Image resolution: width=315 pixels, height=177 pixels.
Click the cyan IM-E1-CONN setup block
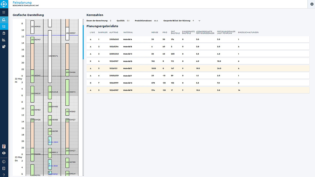point(50,141)
